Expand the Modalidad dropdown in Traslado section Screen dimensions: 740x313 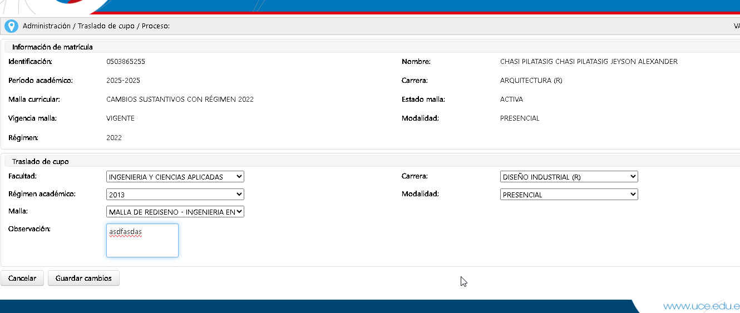click(x=569, y=195)
